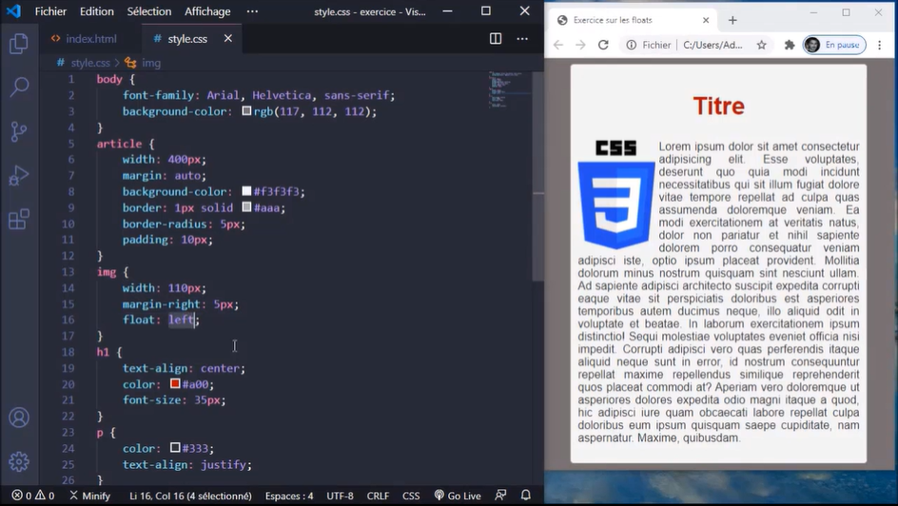This screenshot has height=506, width=898.
Task: Close the style.css tab
Action: point(228,38)
